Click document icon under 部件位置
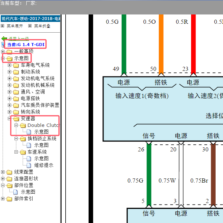The image size is (223, 223). (x=16, y=192)
